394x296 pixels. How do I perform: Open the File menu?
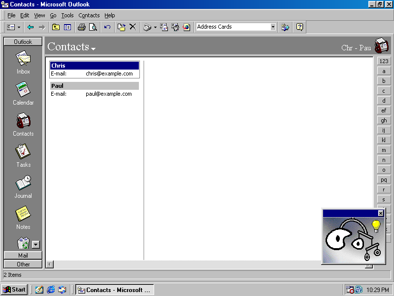(x=11, y=15)
